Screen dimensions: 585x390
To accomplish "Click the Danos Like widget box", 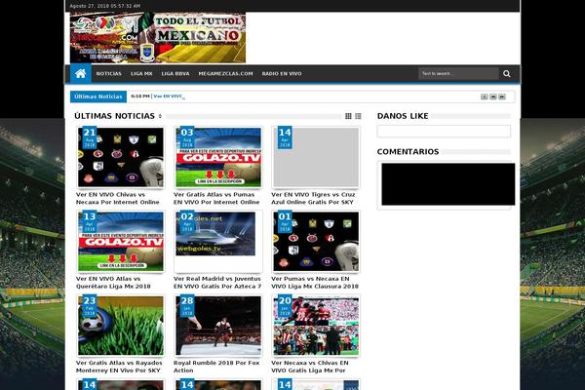I will [x=444, y=132].
